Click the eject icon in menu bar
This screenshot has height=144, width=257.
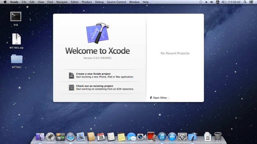click(206, 2)
